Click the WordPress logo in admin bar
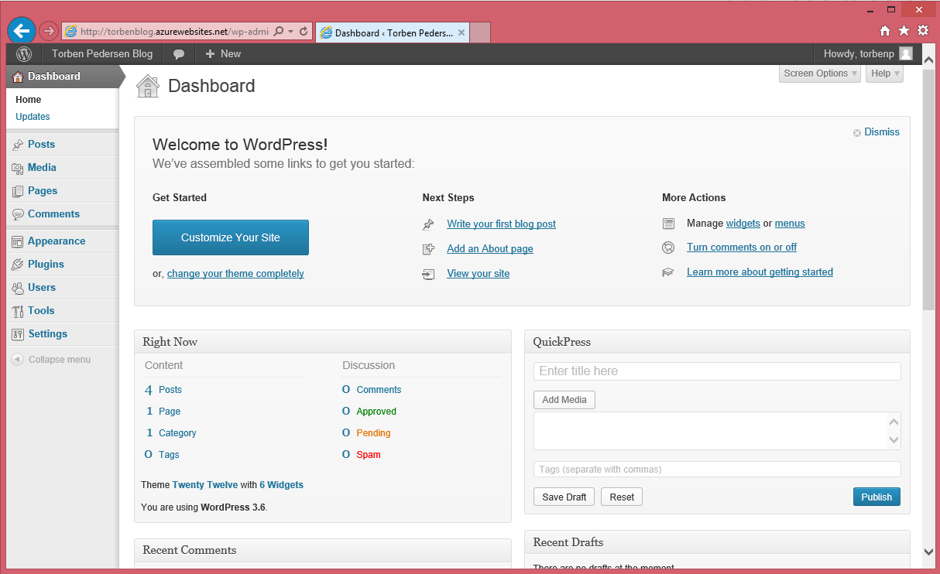 [x=24, y=54]
